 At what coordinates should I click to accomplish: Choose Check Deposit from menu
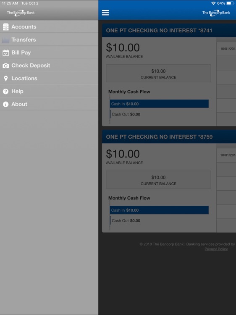(49, 65)
